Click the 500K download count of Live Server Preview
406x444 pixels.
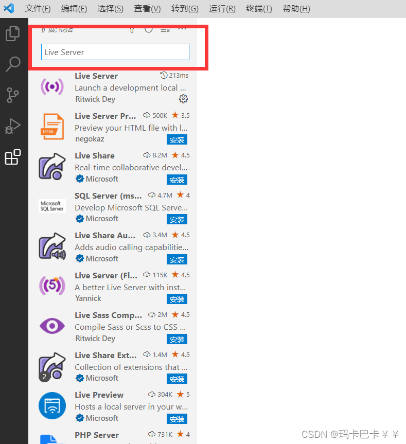point(155,116)
